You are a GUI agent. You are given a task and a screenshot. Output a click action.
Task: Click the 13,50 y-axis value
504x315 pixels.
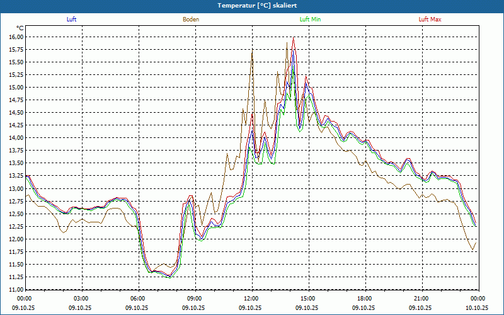click(x=16, y=163)
